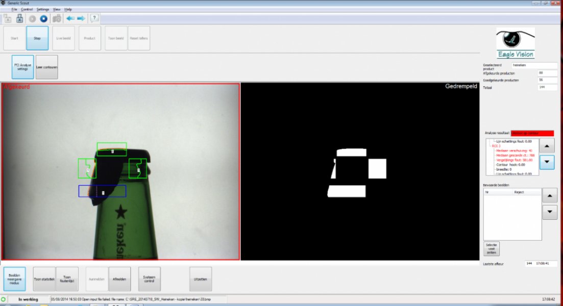Click the padlock login toolbar icon
This screenshot has width=563, height=306.
(19, 18)
